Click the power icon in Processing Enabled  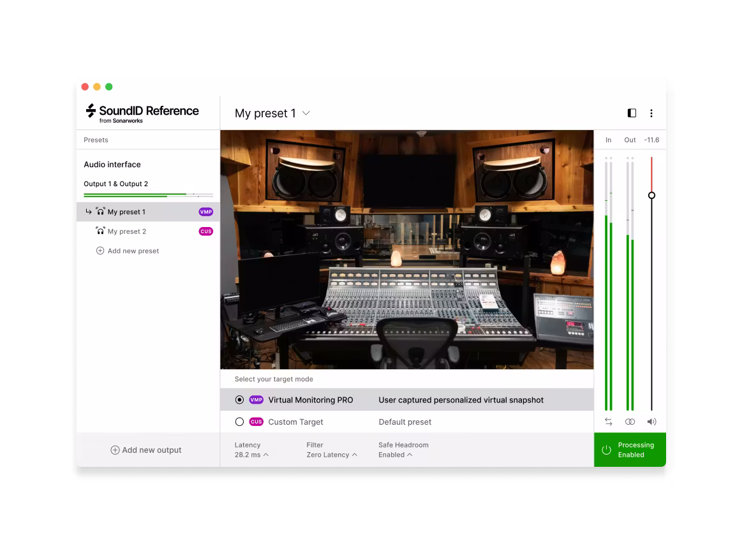click(x=605, y=450)
